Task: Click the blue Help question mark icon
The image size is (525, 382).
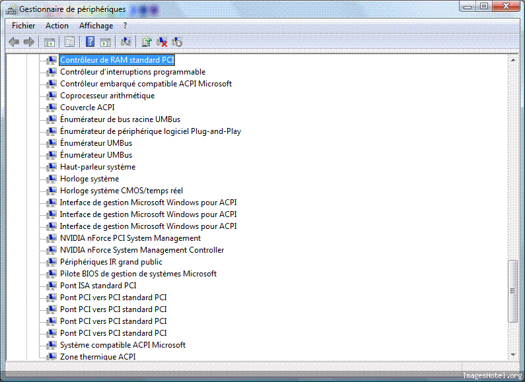Action: [90, 42]
